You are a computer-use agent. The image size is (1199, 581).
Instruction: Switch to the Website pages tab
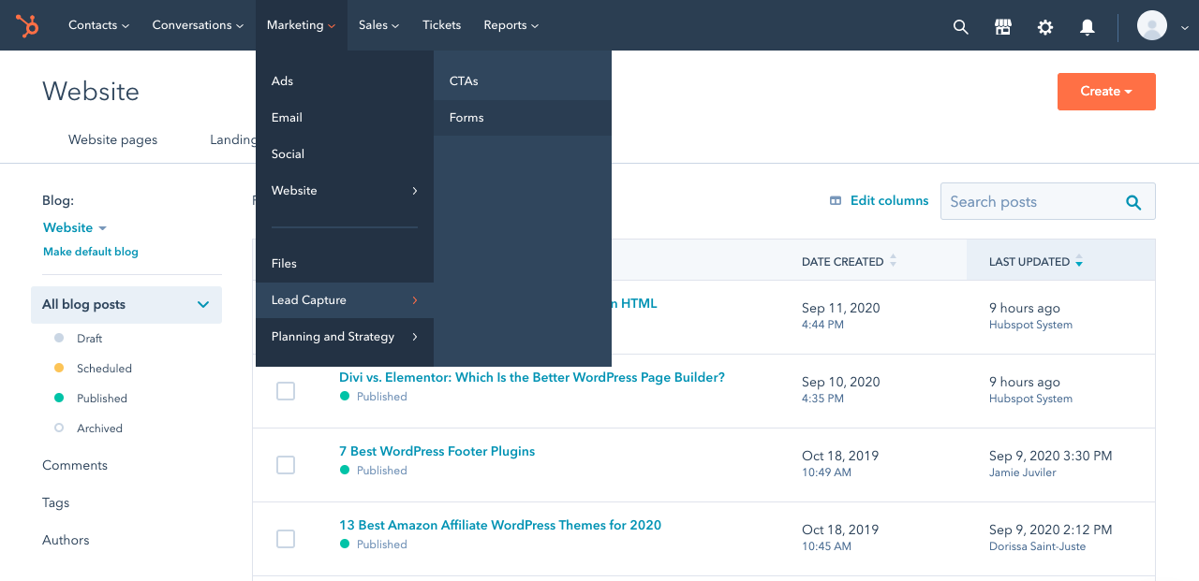pos(112,139)
